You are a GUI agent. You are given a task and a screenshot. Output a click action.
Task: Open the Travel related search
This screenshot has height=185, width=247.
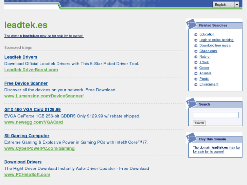coord(204,62)
